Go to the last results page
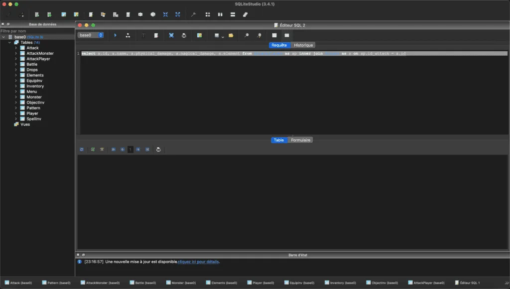The image size is (510, 289). (147, 149)
